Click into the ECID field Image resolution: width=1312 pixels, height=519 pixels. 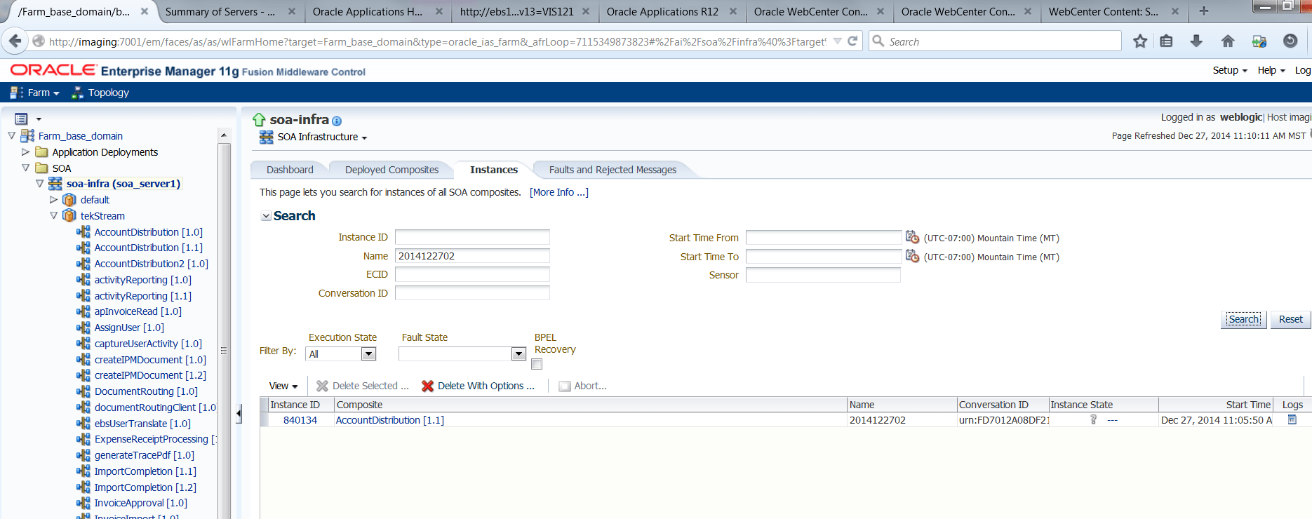(472, 274)
